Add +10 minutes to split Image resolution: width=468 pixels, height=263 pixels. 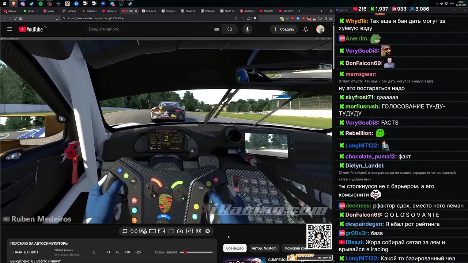coord(127,252)
